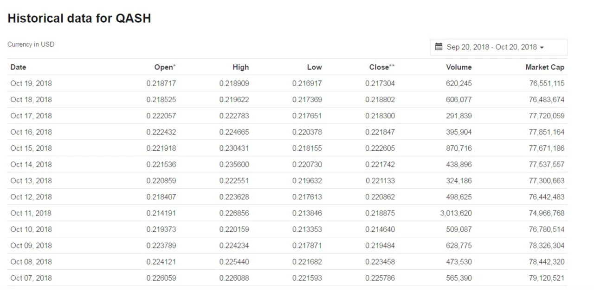This screenshot has height=290, width=594.
Task: Select the Oct 14, 2018 date cell
Action: click(31, 165)
